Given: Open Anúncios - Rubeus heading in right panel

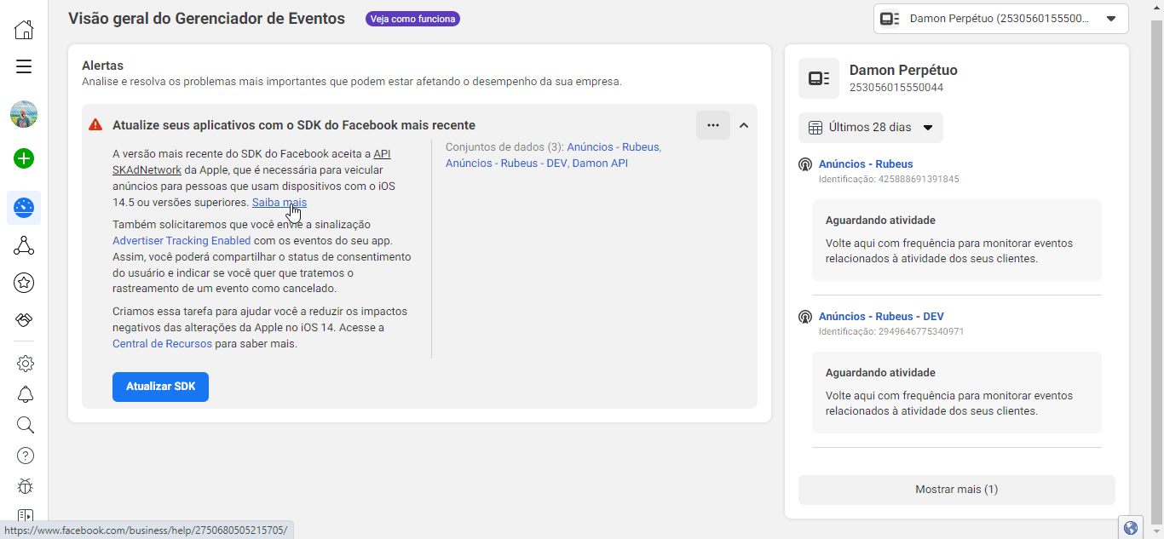Looking at the screenshot, I should 866,164.
